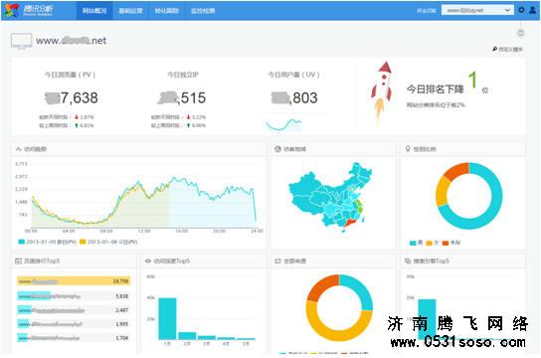The image size is (541, 358).
Task: Toggle the yellow 2013-01-08 PV legend series
Action: click(x=108, y=242)
